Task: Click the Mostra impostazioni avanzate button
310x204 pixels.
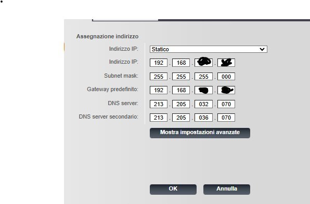Action: pos(200,133)
